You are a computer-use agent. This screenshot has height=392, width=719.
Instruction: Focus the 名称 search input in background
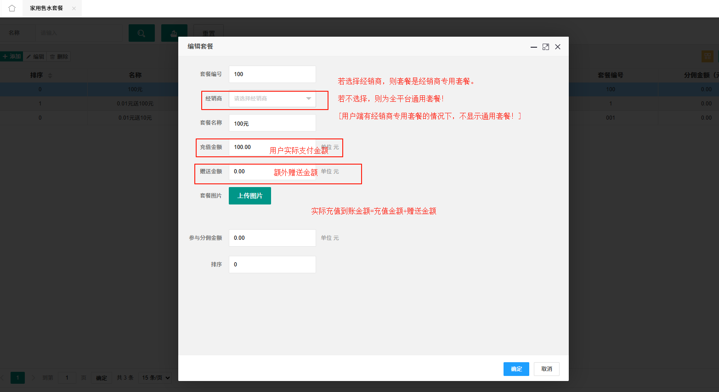[79, 33]
